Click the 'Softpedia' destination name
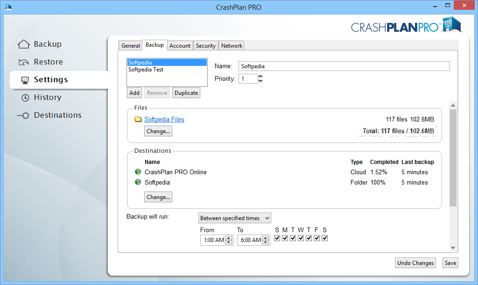478x285 pixels. click(157, 183)
